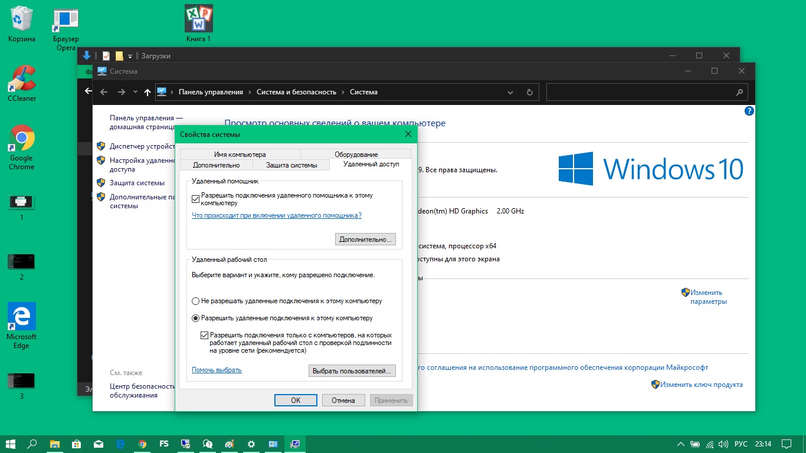Launch Chrome from the taskbar
806x453 pixels.
(x=142, y=444)
